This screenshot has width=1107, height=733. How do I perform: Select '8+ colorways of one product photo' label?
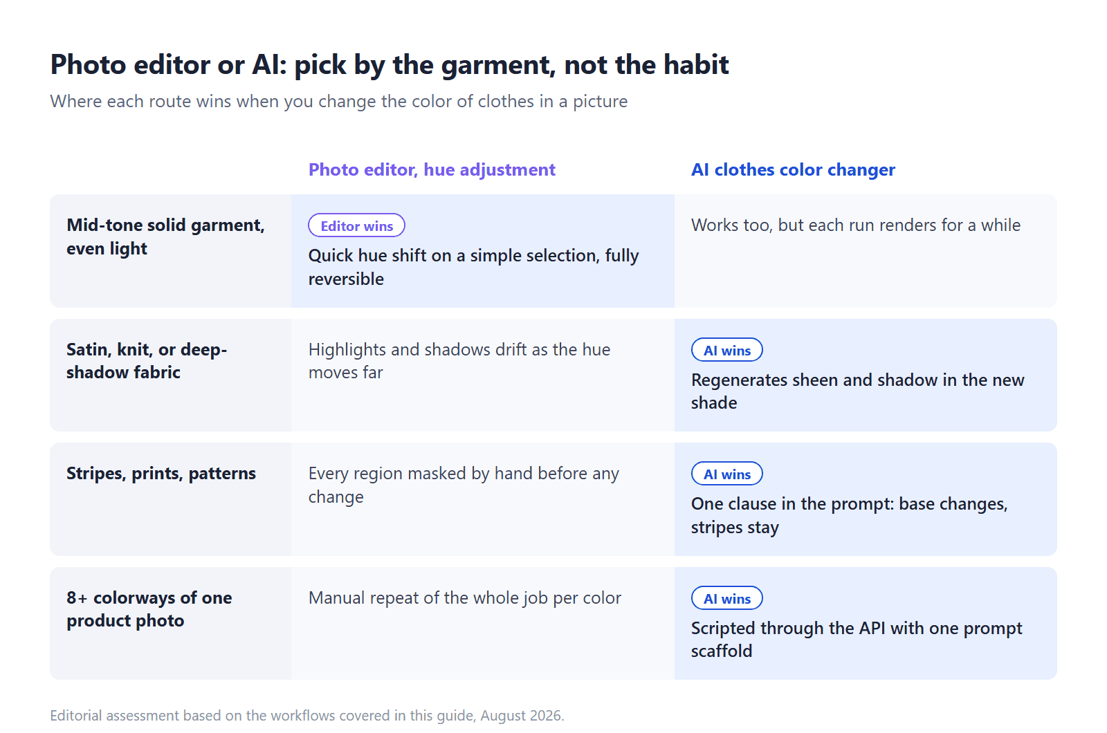[149, 609]
